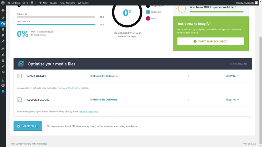This screenshot has width=262, height=147.
Task: Open the 3 pending updates icon
Action: pos(25,3)
